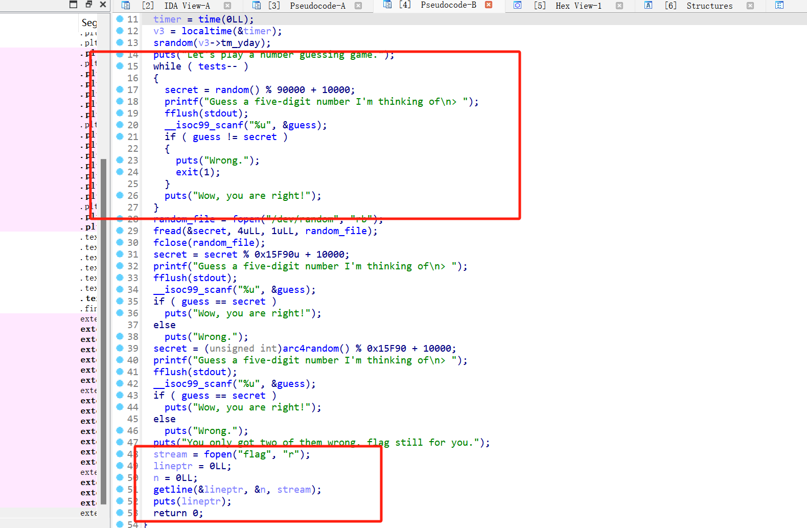Open the partially hidden tab after Structures

779,6
